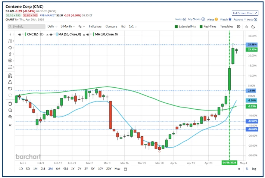Open the Indicators menu
Screen dimensions: 265x178
tap(95, 26)
